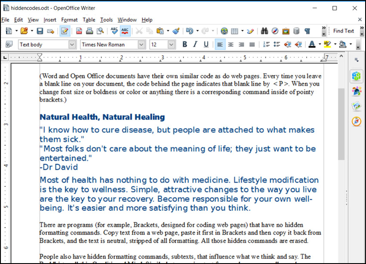Toggle Underline formatting
Viewport: 366px width, 264px height.
click(206, 44)
